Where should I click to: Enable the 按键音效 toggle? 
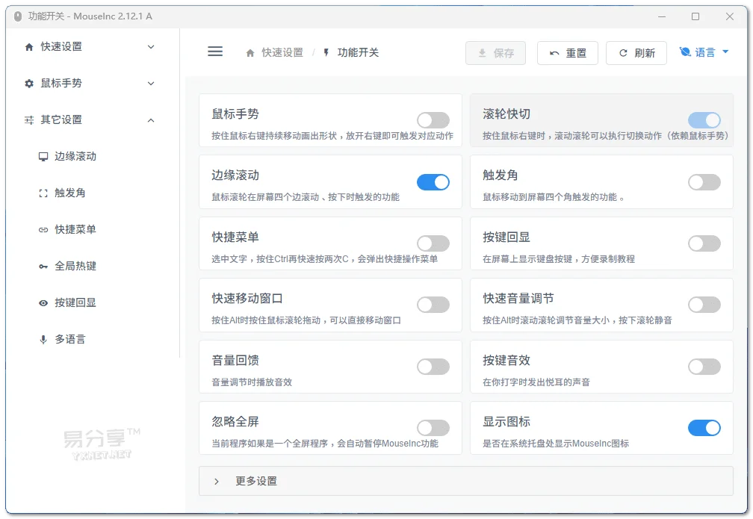(704, 367)
